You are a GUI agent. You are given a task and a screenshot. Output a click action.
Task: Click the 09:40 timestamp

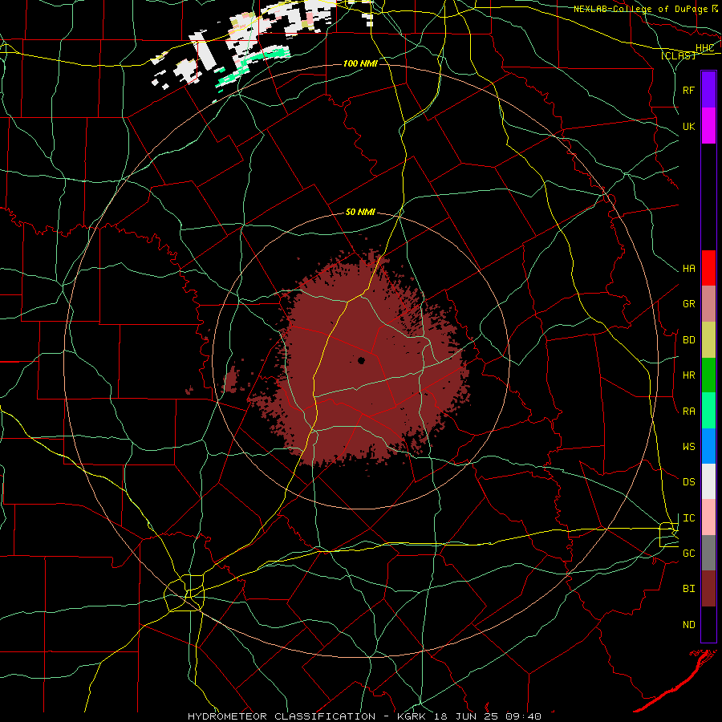522,716
